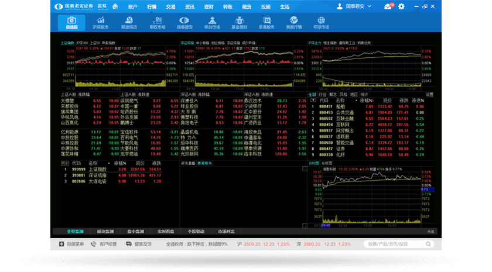
Task: Click the 环球市场 global market icon
Action: [x=322, y=23]
